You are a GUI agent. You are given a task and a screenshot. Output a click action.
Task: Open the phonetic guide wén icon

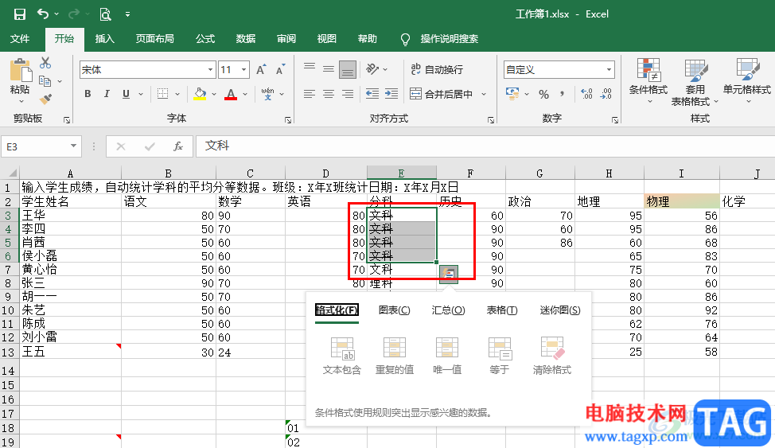[x=267, y=94]
